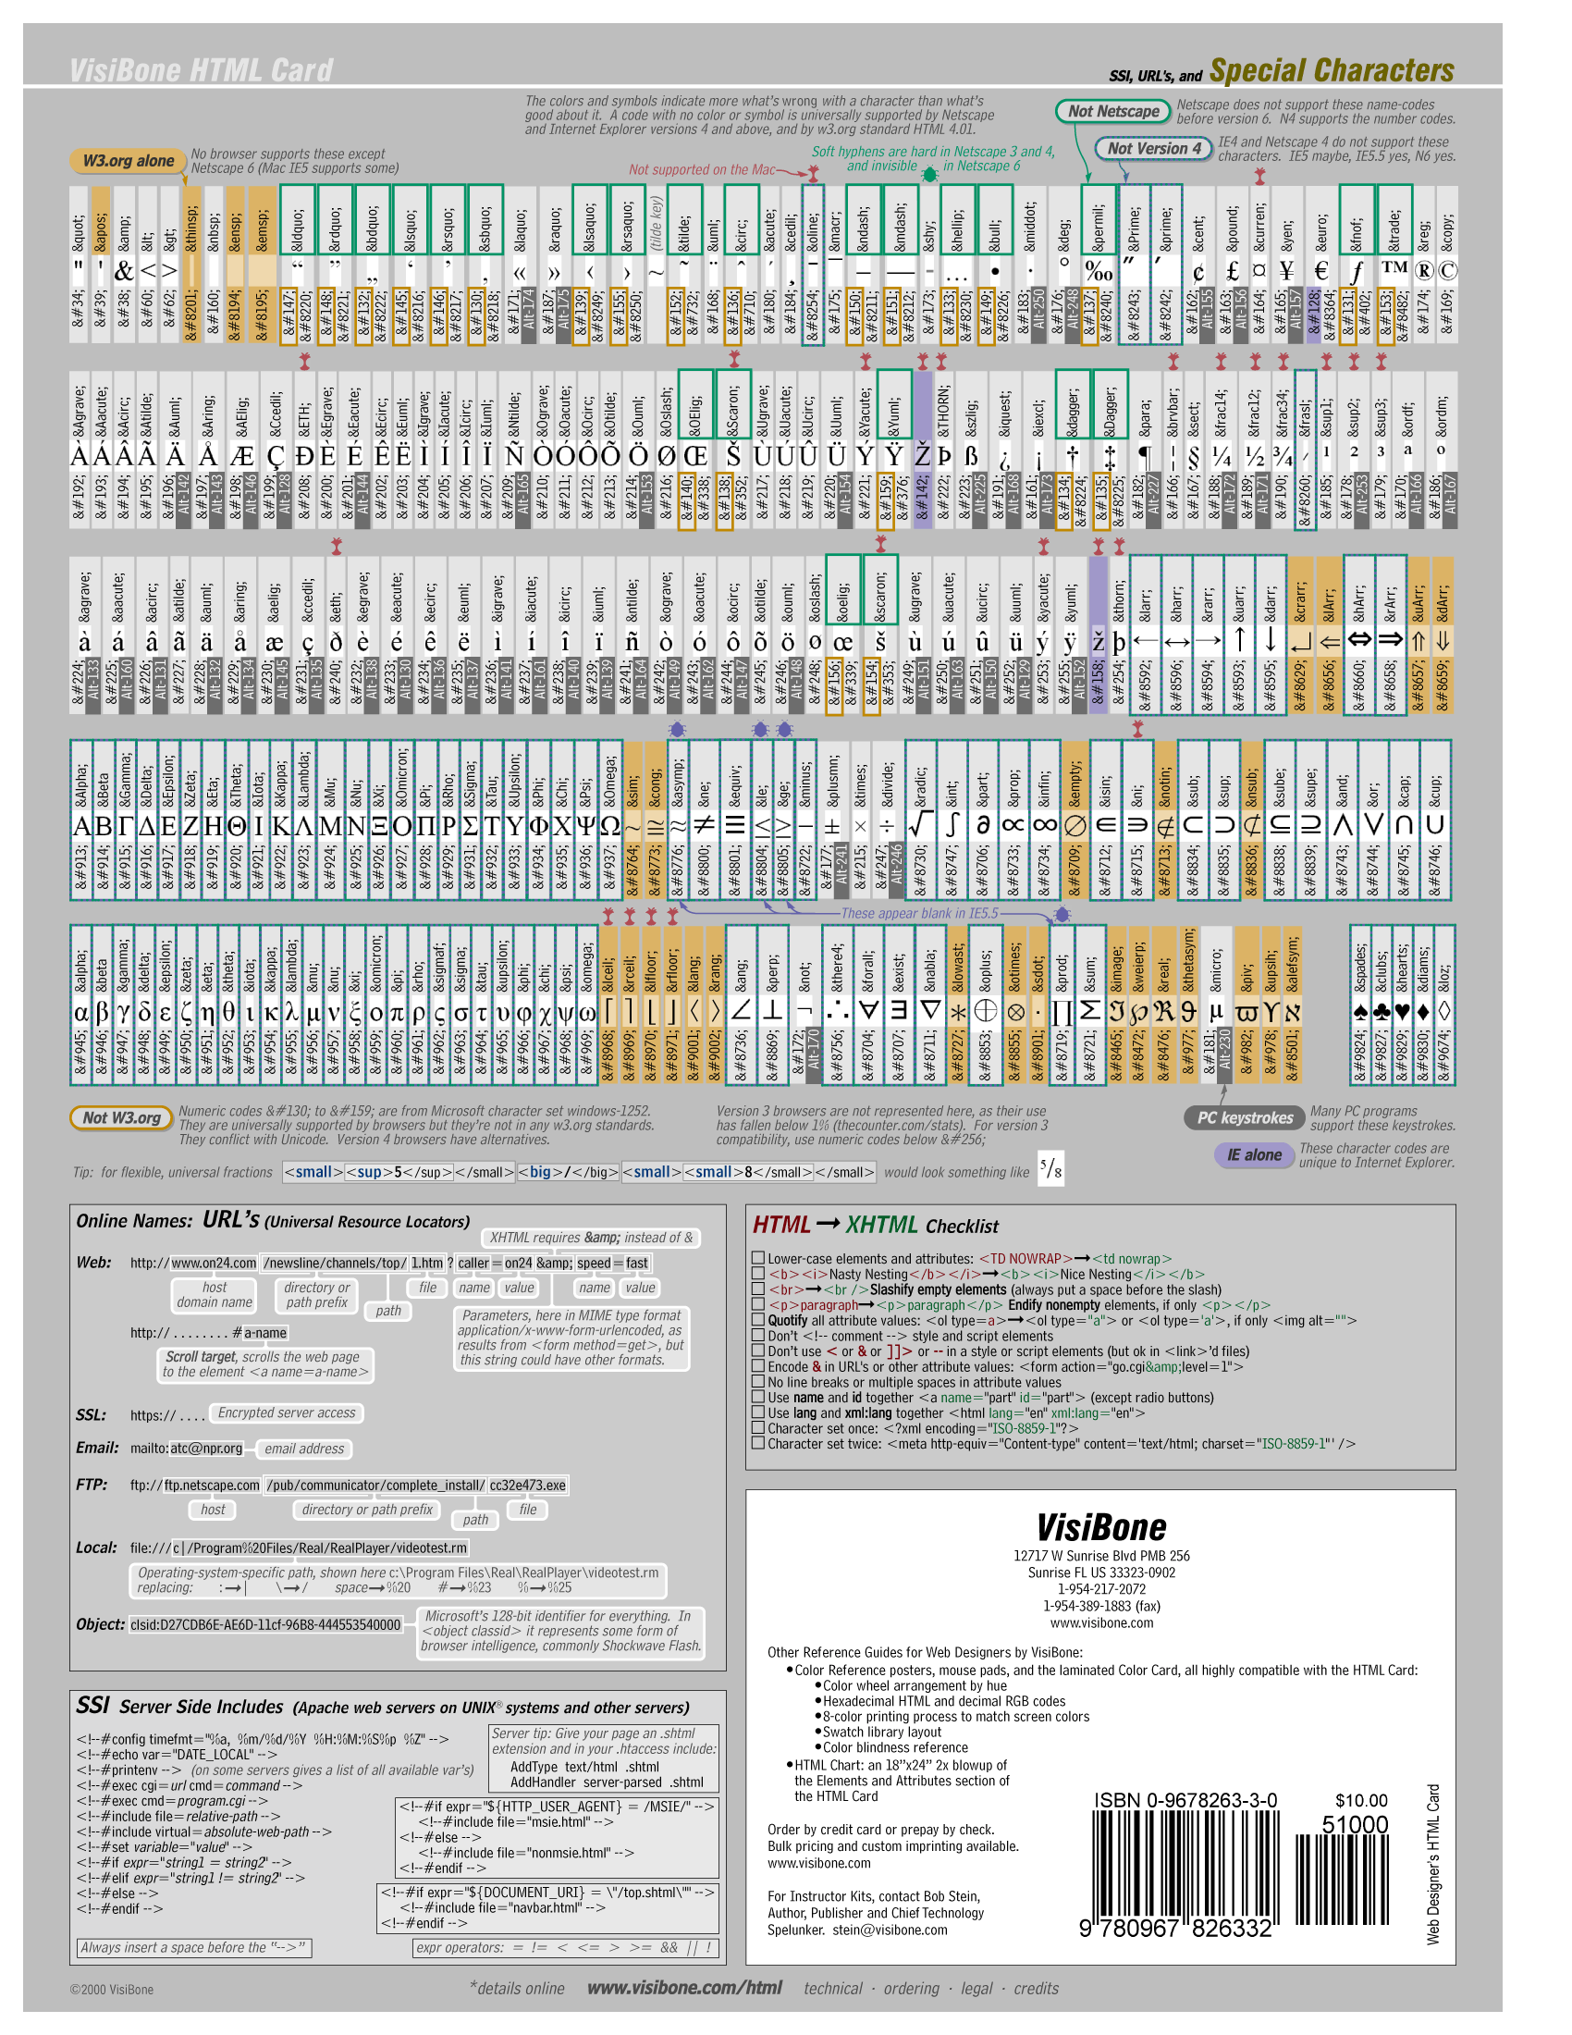Screen dimensions: 1572x2035
Task: Click the diamonds ♦ symbol glyph
Action: pos(1424,1011)
